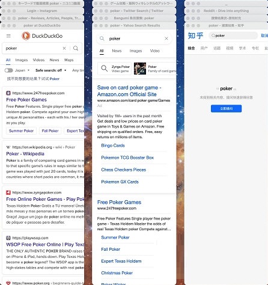This screenshot has height=285, width=268.
Task: Open Amazon Save on card poker ad
Action: point(129,91)
